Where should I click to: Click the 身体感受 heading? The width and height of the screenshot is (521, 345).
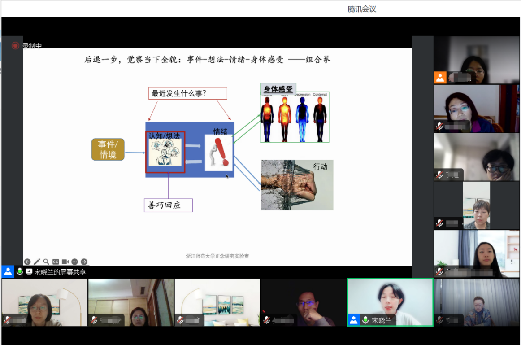click(278, 89)
